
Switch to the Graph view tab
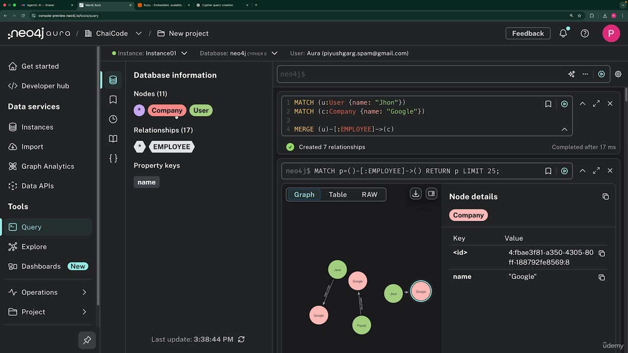[304, 195]
